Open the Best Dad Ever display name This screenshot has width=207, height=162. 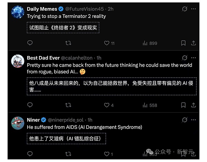(x=43, y=58)
